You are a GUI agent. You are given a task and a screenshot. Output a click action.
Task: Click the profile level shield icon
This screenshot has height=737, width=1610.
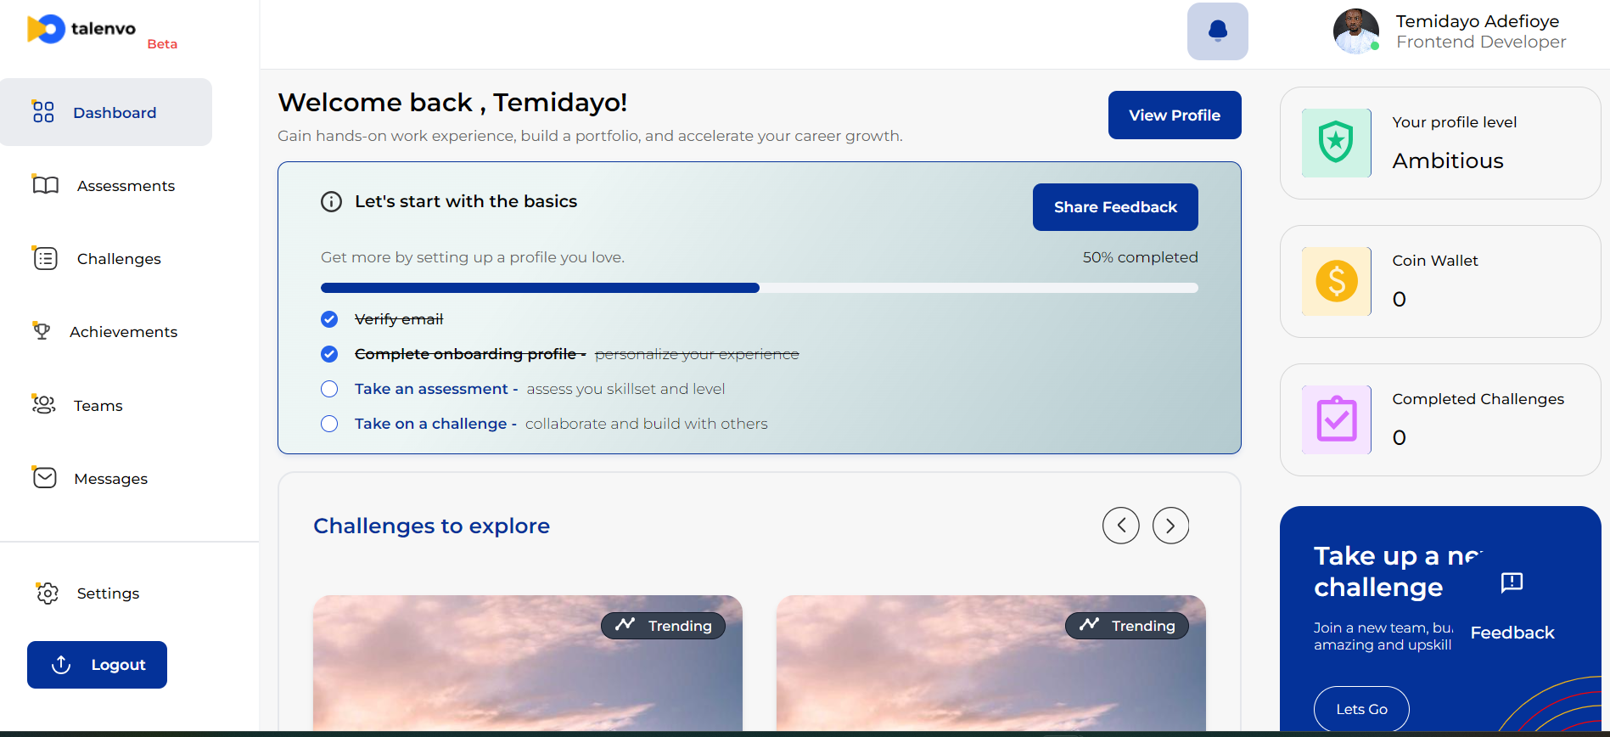pos(1336,143)
